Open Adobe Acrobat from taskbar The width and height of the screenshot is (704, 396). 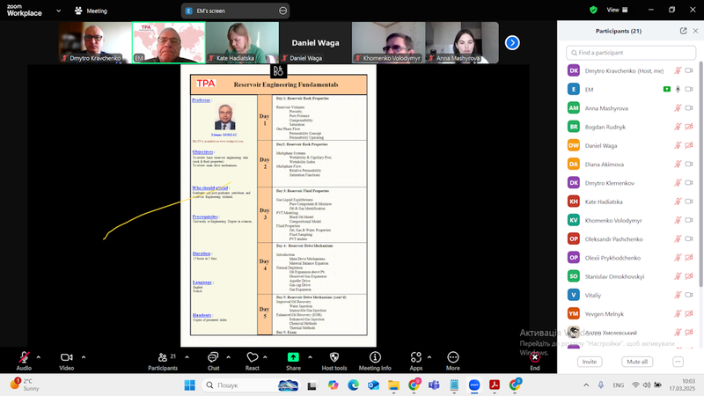pyautogui.click(x=495, y=385)
